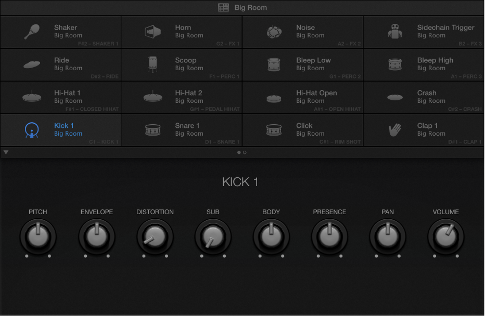
Task: Select the Sidechain Trigger robot icon
Action: [395, 31]
